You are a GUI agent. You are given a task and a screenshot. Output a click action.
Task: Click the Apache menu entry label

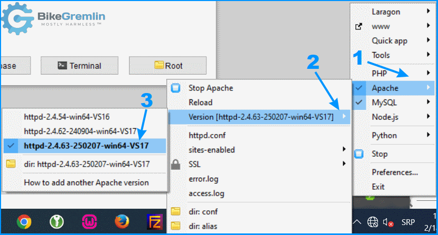click(385, 88)
